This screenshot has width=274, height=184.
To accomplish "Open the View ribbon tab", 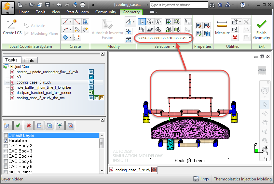I will 56,12.
